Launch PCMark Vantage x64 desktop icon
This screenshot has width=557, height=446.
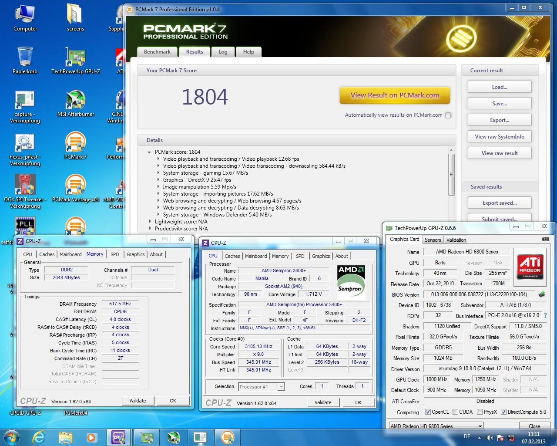[x=76, y=189]
